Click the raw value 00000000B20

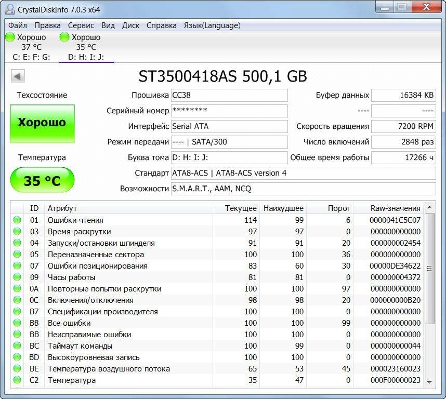point(396,300)
